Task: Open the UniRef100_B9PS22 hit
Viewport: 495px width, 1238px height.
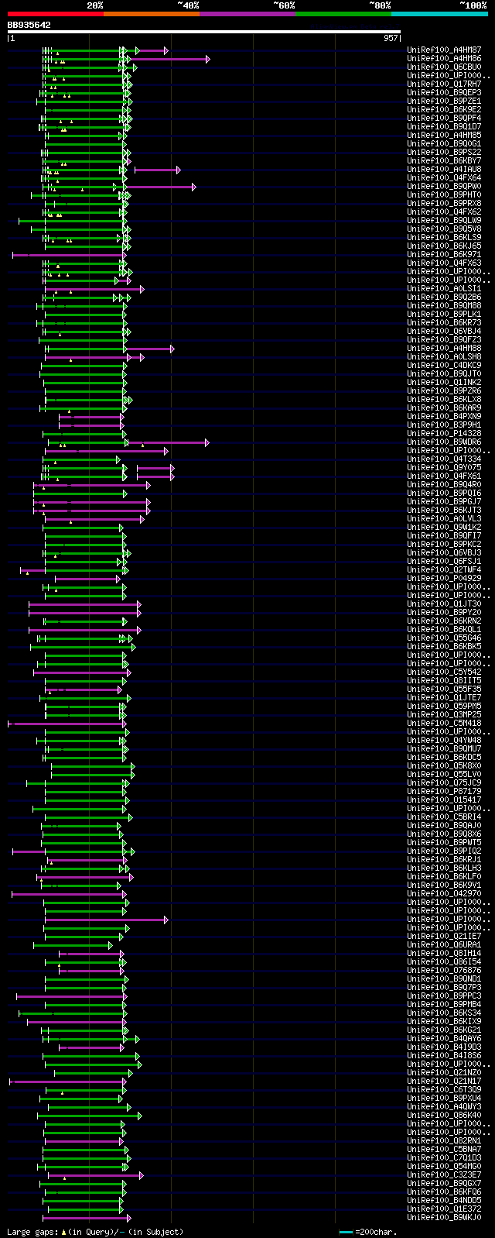Action: point(444,153)
